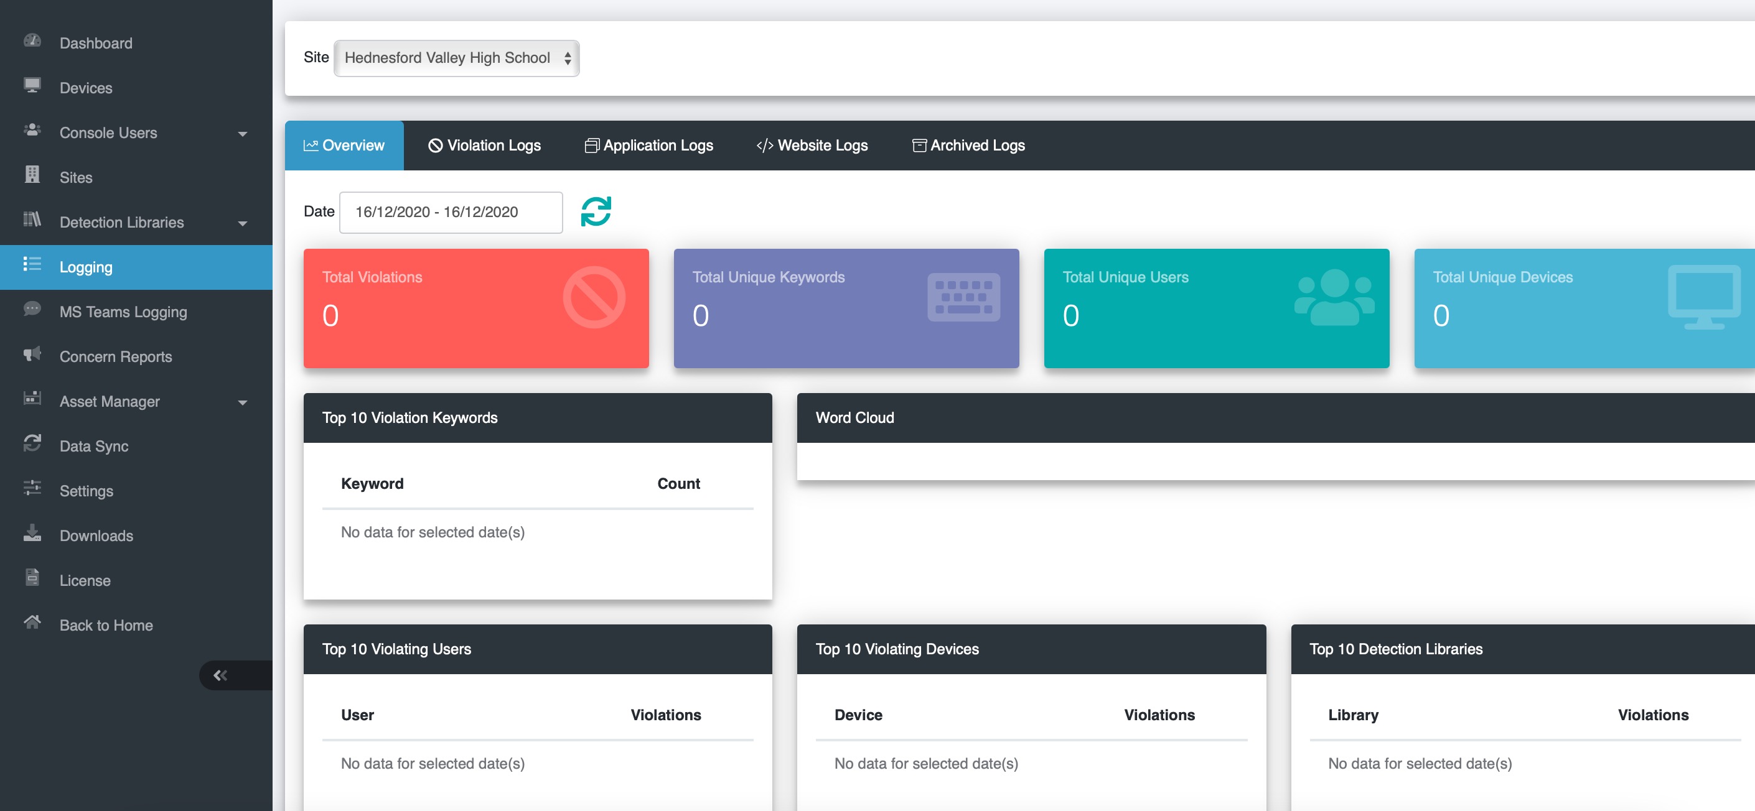
Task: Click the Keyword column header
Action: pyautogui.click(x=372, y=484)
